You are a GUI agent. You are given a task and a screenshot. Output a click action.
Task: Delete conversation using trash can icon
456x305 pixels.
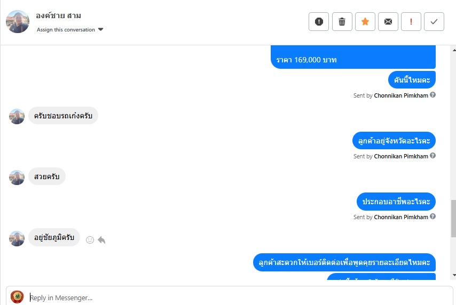pos(342,21)
